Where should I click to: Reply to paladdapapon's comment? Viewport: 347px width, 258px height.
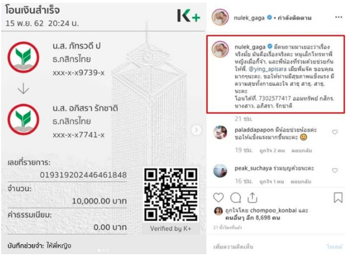(x=301, y=151)
